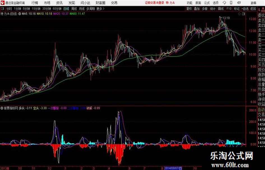Click the 自动 label in the right sidebar
Viewport: 265px width, 170px height.
click(x=261, y=110)
